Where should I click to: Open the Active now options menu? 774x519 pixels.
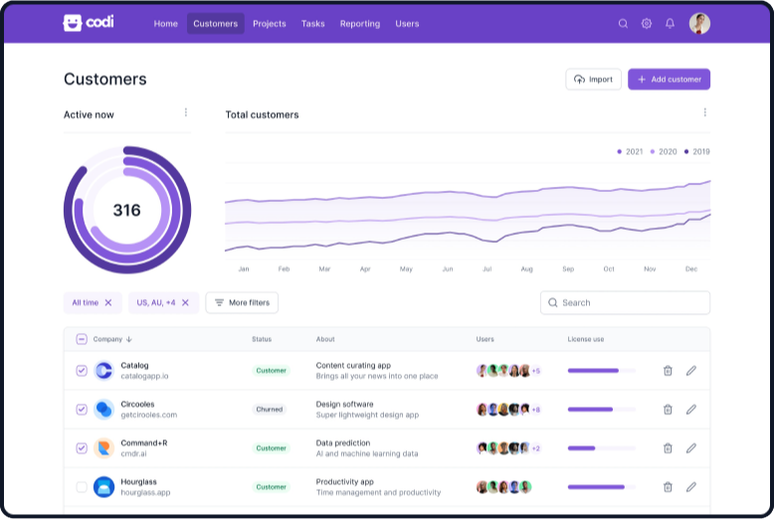pos(185,113)
